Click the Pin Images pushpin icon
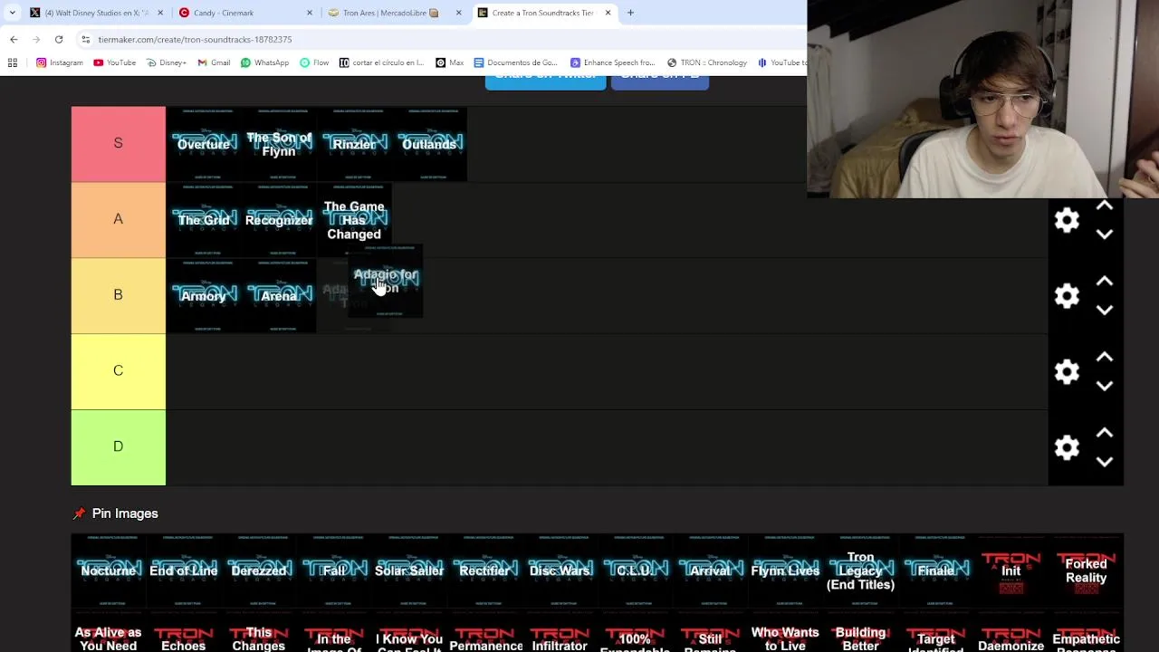 click(x=79, y=513)
